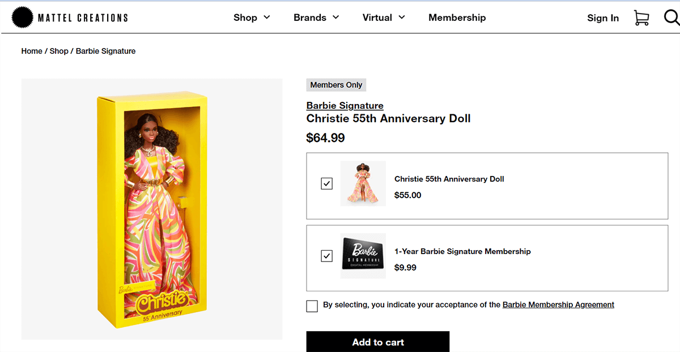The height and width of the screenshot is (352, 680).
Task: Open the shopping cart
Action: tap(641, 18)
